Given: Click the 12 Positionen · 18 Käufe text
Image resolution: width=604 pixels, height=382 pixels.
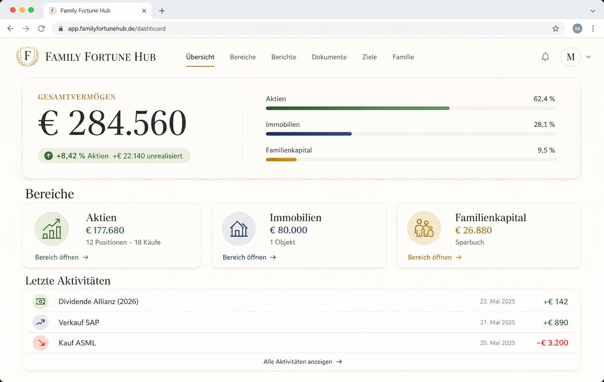Looking at the screenshot, I should pyautogui.click(x=123, y=243).
